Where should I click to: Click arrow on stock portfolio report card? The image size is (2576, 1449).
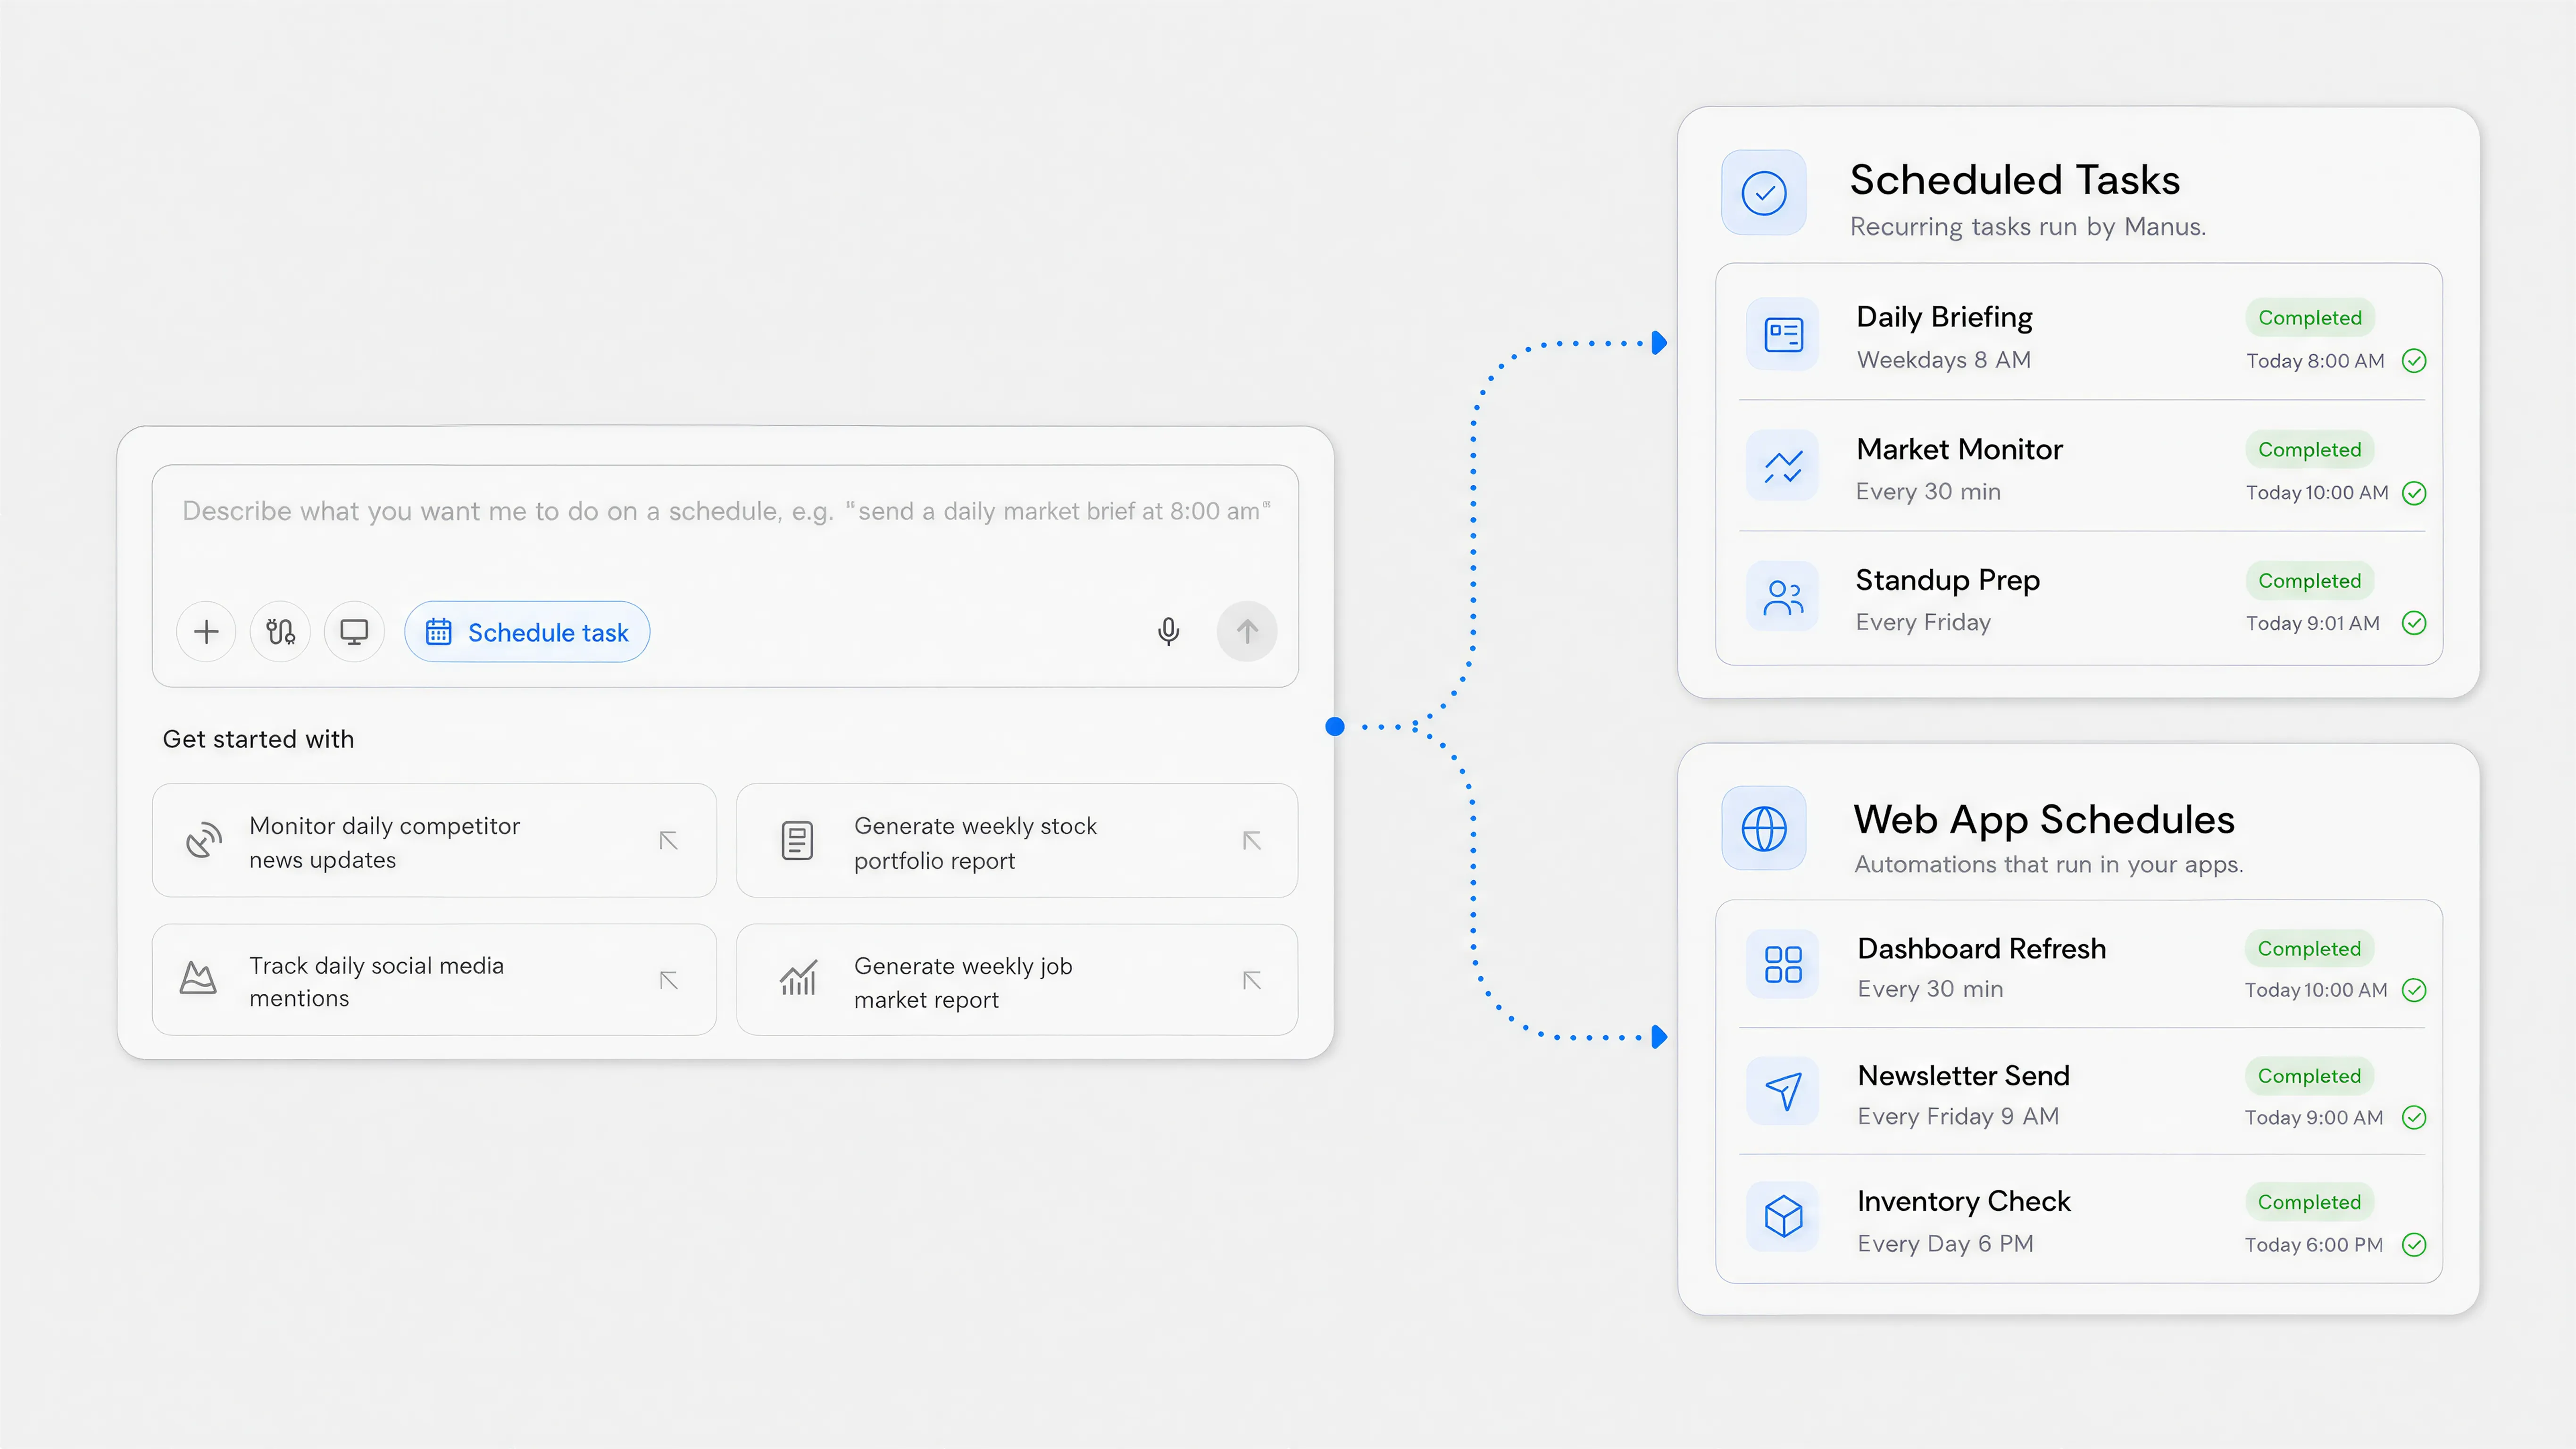point(1252,841)
